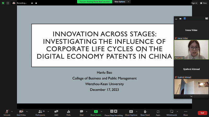Start Video camera
The width and height of the screenshot is (209, 117).
(21, 112)
